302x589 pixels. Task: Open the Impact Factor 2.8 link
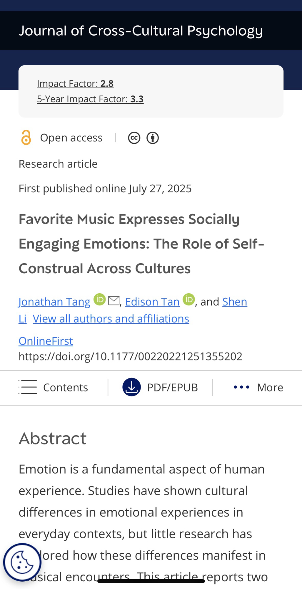[75, 84]
